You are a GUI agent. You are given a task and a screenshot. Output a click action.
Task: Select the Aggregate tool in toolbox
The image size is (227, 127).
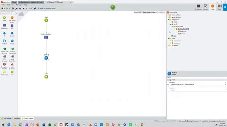pyautogui.click(x=4, y=26)
